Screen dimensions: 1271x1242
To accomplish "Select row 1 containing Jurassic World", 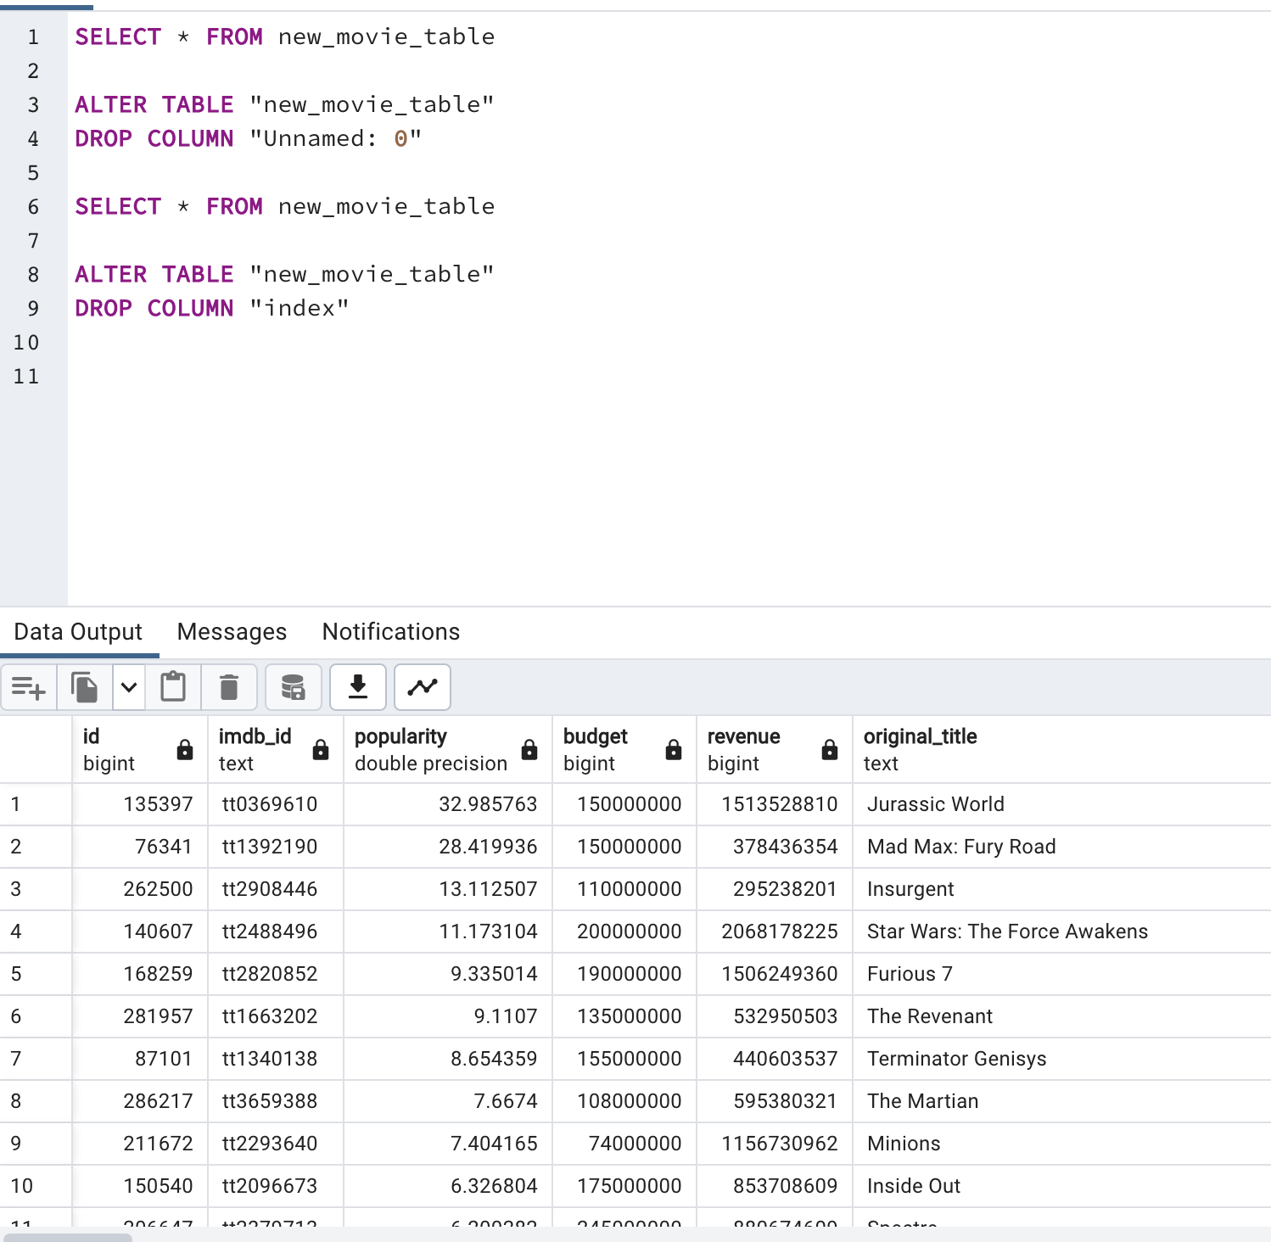I will [x=16, y=804].
